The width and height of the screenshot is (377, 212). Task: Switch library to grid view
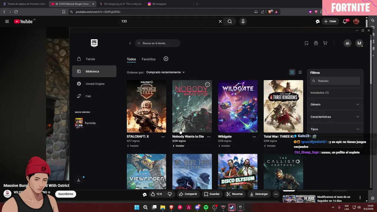pos(292,72)
